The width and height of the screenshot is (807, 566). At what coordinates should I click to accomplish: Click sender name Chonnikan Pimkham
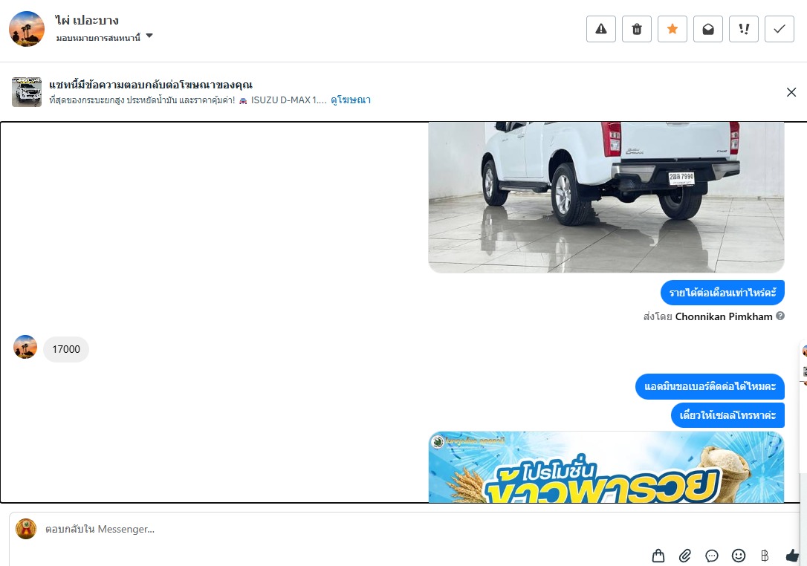[x=724, y=316]
